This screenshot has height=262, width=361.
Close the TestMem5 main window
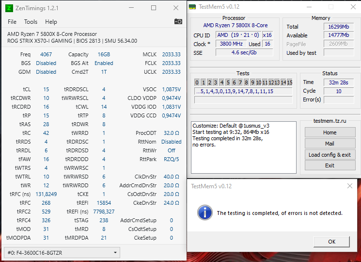(x=353, y=7)
